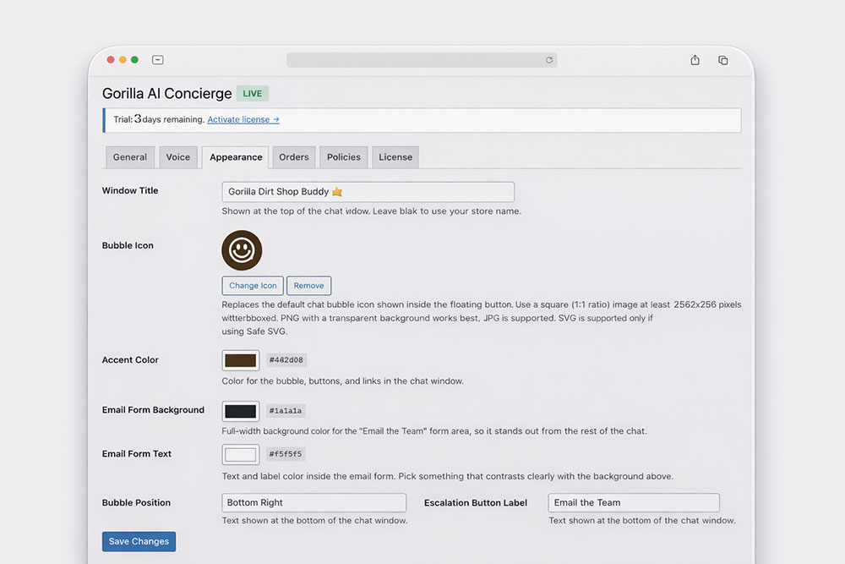Click the green LIVE status badge
Image resolution: width=845 pixels, height=564 pixels.
coord(252,94)
